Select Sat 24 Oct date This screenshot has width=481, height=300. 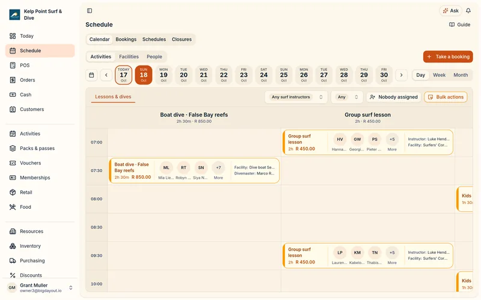[264, 75]
